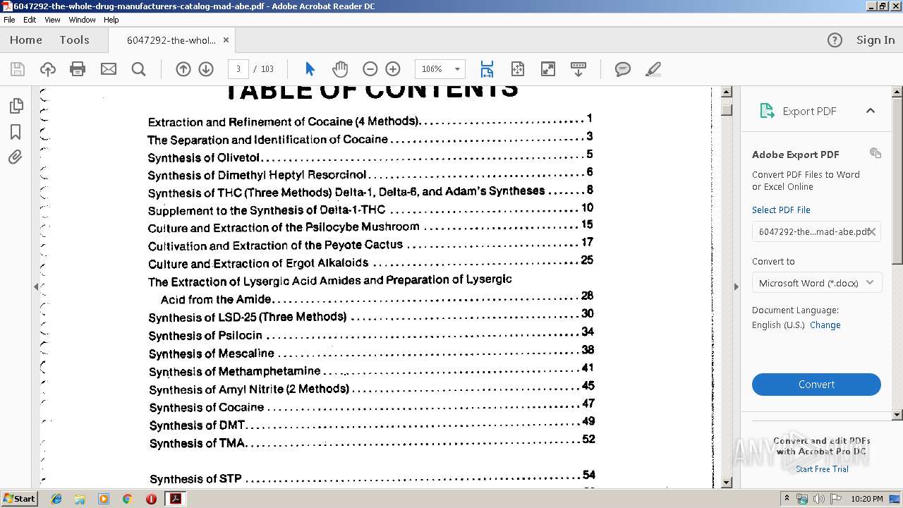Open the Help menu
903x508 pixels.
tap(111, 20)
